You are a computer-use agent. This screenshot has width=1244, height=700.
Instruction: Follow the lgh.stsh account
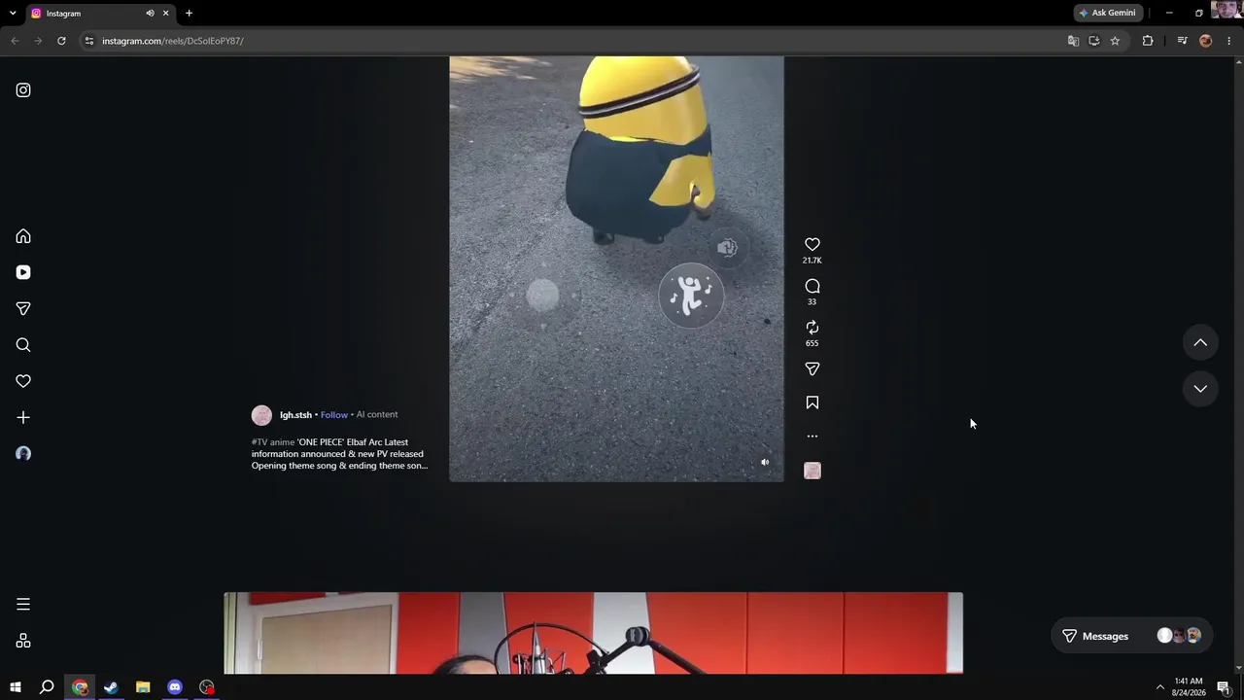[334, 415]
